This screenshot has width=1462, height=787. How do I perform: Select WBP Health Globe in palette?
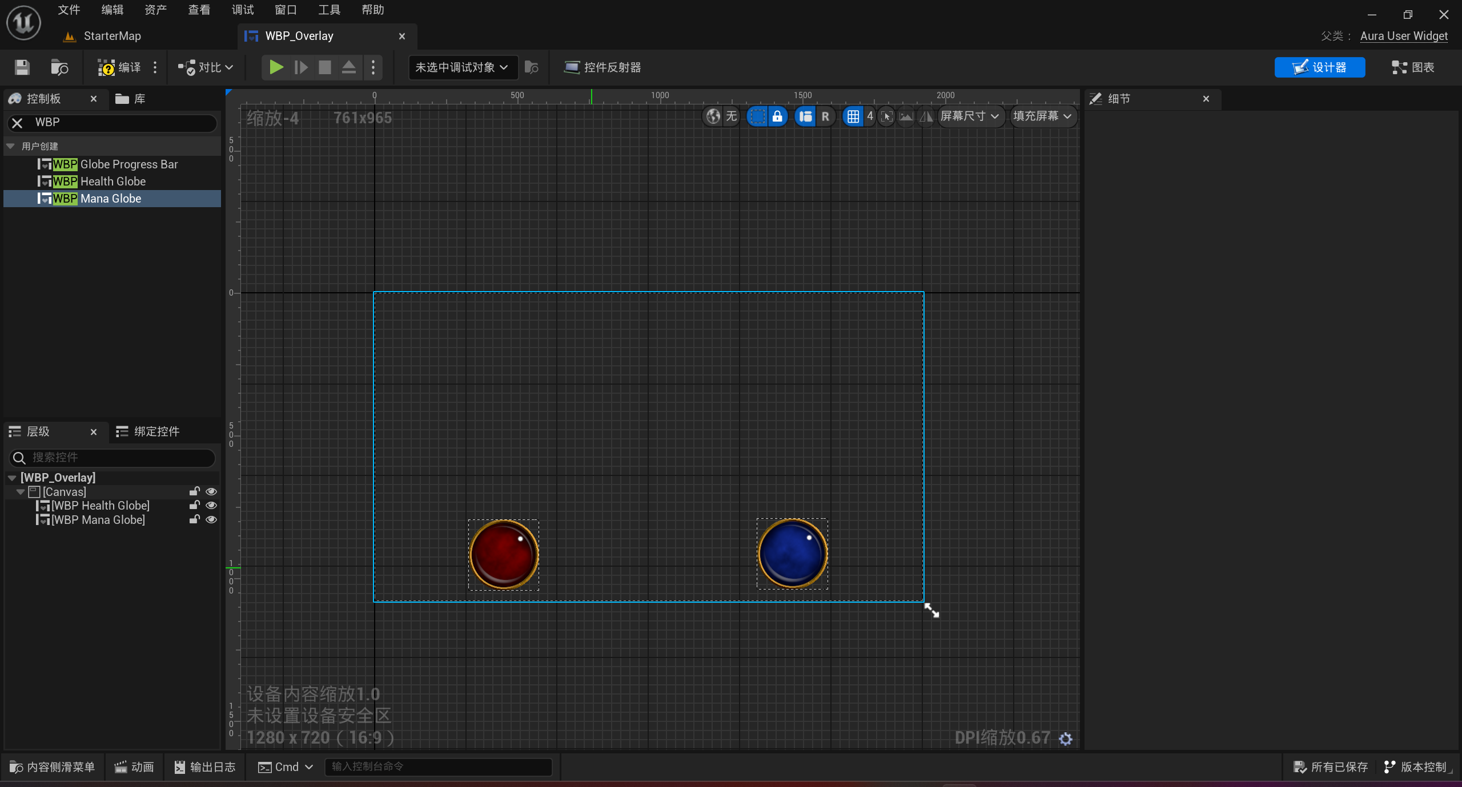pos(112,181)
